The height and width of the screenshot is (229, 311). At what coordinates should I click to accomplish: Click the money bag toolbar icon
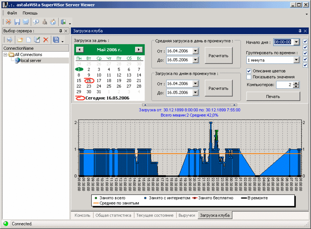pos(45,22)
